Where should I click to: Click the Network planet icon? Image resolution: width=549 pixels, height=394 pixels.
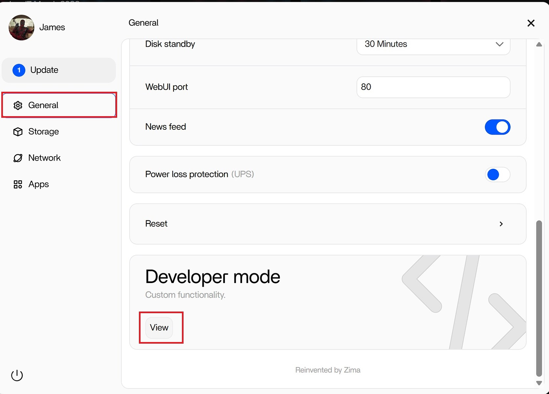[18, 158]
